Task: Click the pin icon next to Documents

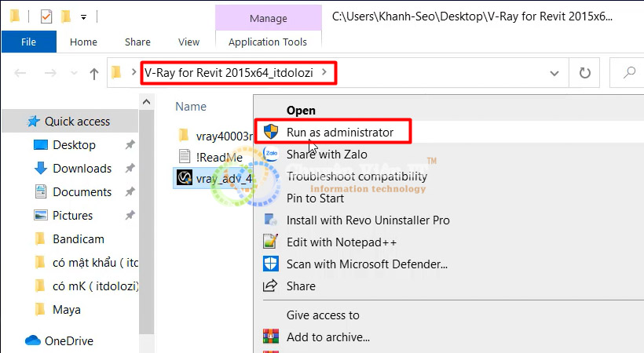Action: click(x=130, y=191)
